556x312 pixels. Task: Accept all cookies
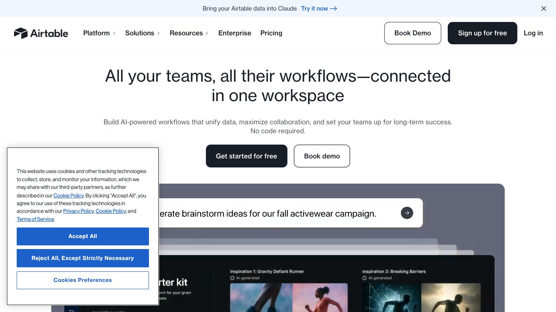pos(83,236)
